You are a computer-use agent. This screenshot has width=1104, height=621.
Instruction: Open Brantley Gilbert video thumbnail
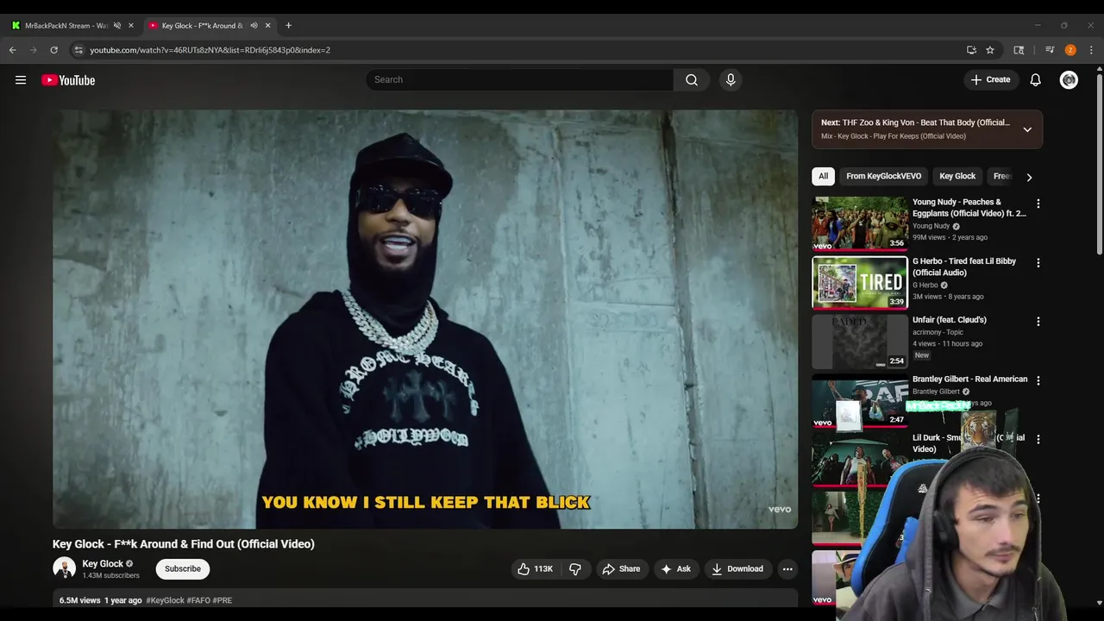click(860, 400)
